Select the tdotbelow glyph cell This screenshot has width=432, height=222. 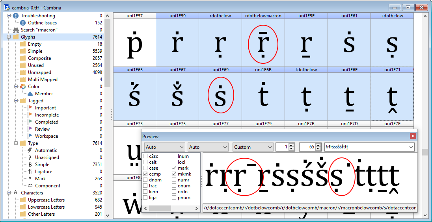pos(306,94)
